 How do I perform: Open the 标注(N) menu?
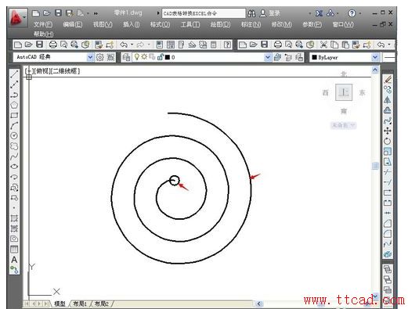pyautogui.click(x=251, y=24)
